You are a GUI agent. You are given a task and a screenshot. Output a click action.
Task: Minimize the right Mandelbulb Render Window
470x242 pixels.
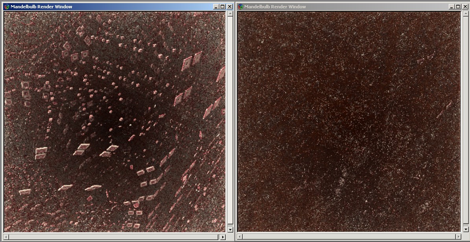tap(452, 7)
